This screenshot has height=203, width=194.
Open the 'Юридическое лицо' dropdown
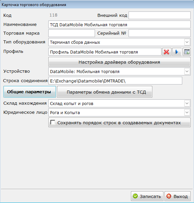187,112
